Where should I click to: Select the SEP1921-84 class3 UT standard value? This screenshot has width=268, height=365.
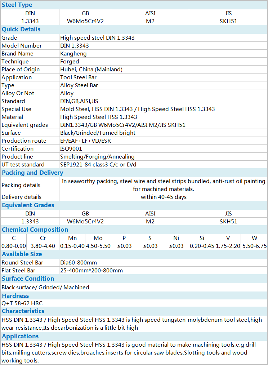[x=98, y=165]
